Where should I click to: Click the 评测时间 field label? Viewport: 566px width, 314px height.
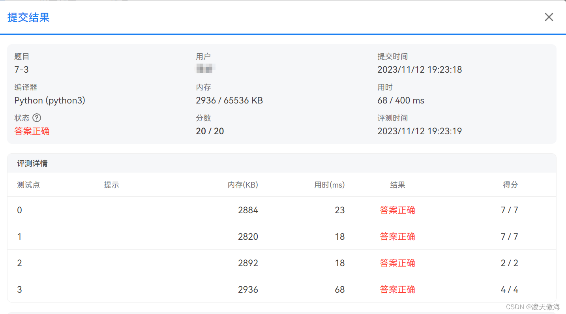(392, 118)
